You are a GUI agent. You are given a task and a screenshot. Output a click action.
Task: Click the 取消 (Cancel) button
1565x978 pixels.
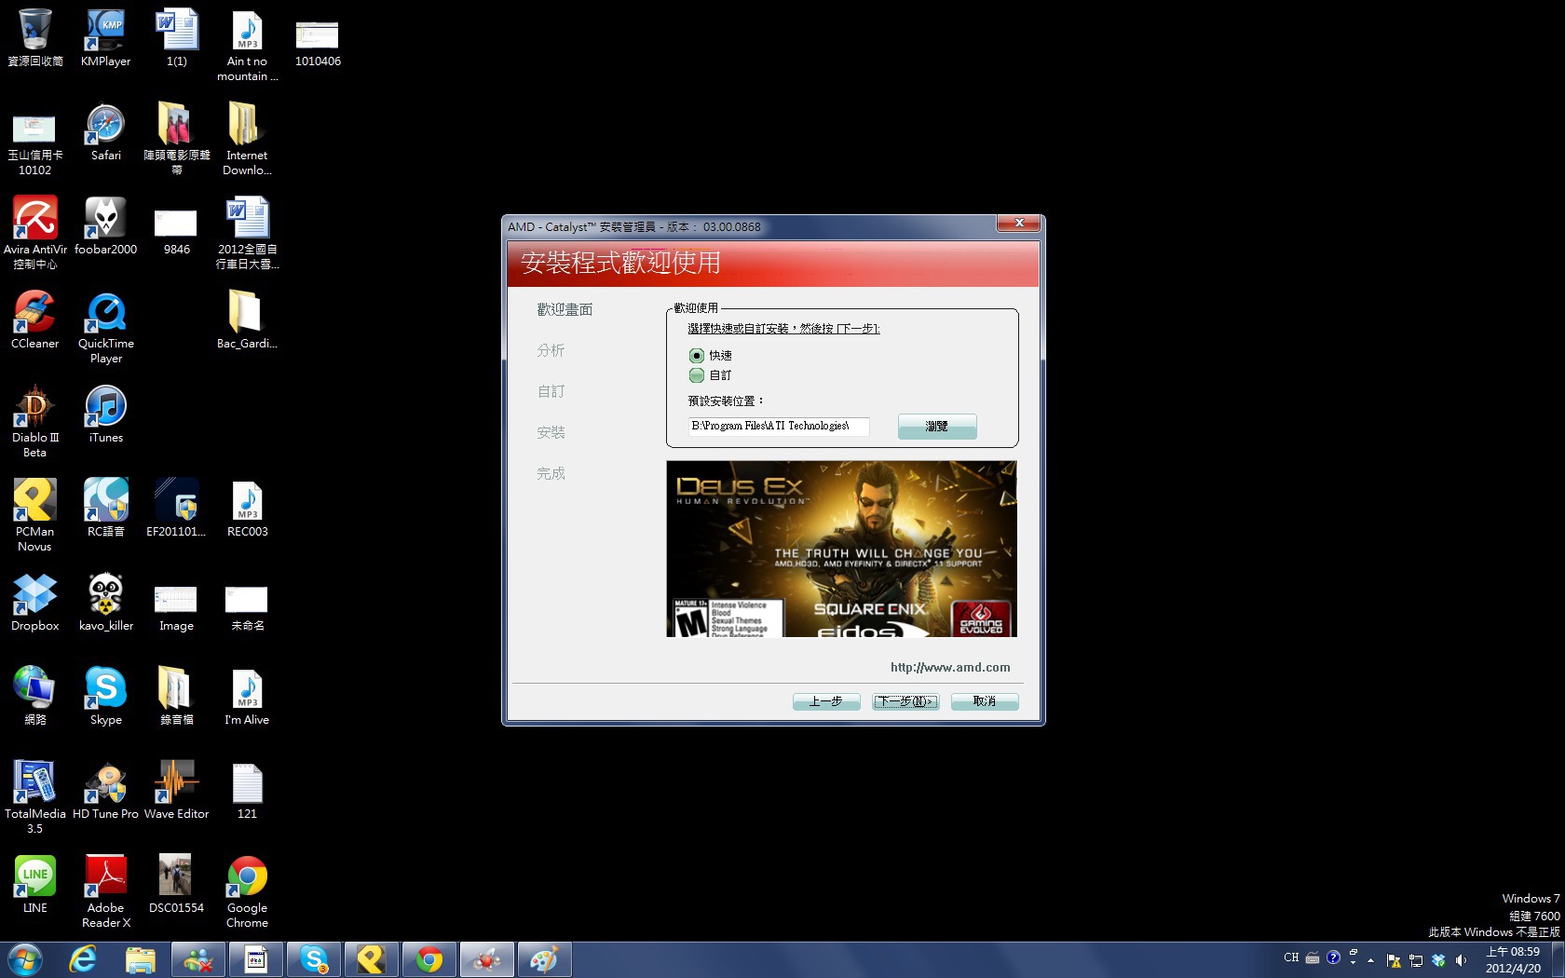(x=985, y=701)
